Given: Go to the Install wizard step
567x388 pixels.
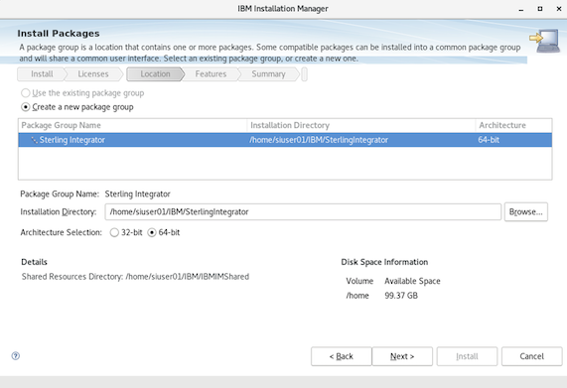Looking at the screenshot, I should 42,74.
